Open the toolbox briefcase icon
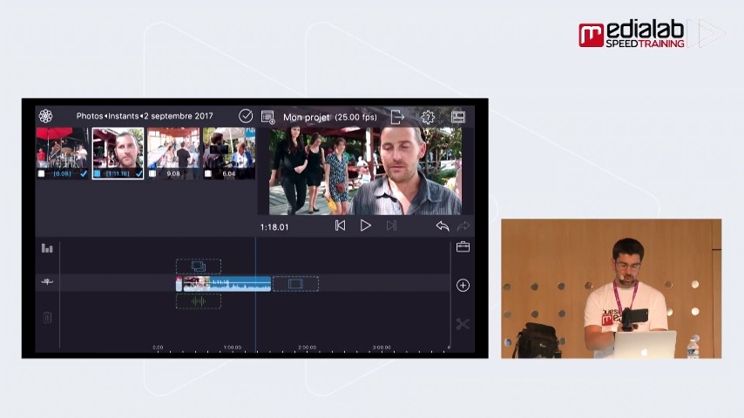Image resolution: width=744 pixels, height=418 pixels. [x=463, y=247]
